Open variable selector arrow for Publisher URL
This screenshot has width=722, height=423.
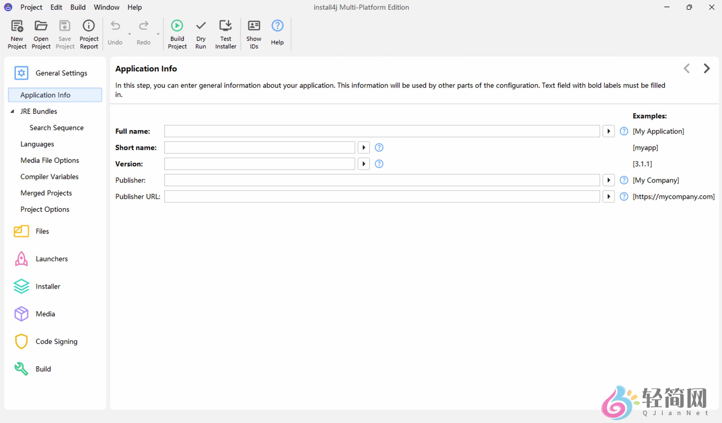[608, 197]
